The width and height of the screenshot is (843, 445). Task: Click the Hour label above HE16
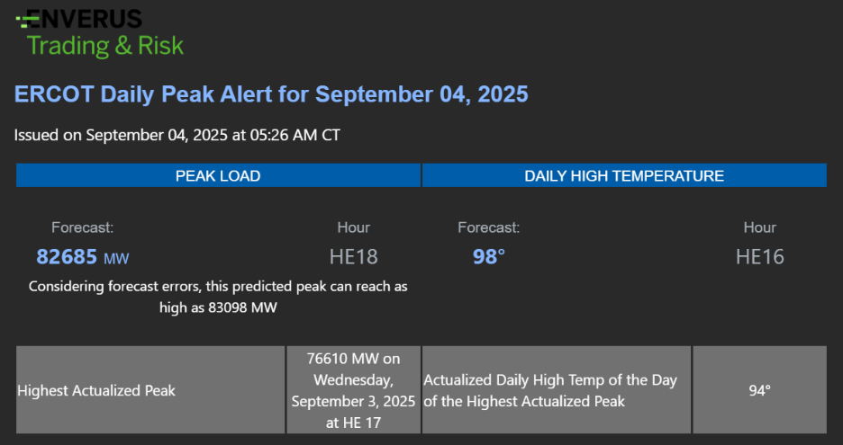(x=759, y=227)
